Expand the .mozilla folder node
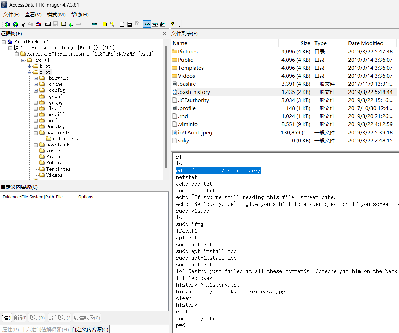 [x=36, y=115]
